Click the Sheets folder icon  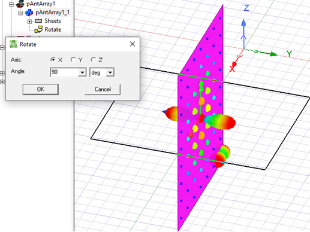click(x=38, y=21)
